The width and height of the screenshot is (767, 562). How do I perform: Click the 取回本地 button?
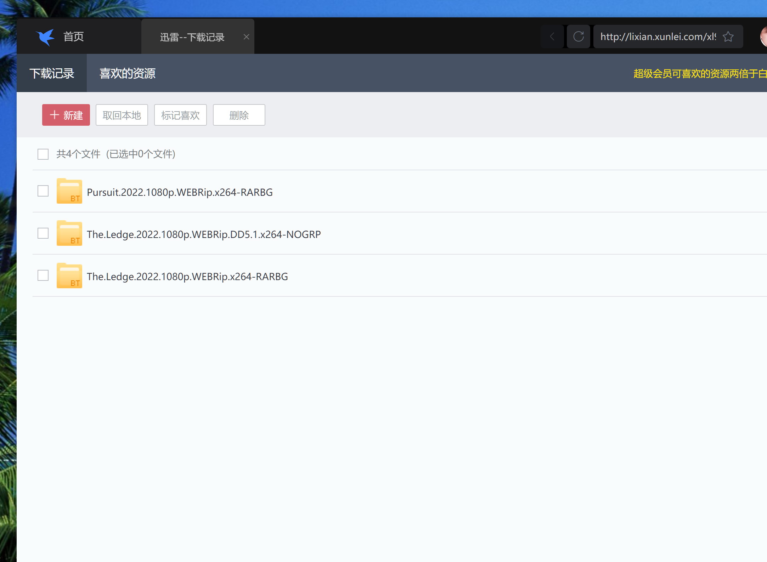tap(122, 115)
